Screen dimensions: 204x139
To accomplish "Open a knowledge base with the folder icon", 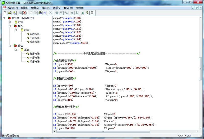I will (10, 13).
